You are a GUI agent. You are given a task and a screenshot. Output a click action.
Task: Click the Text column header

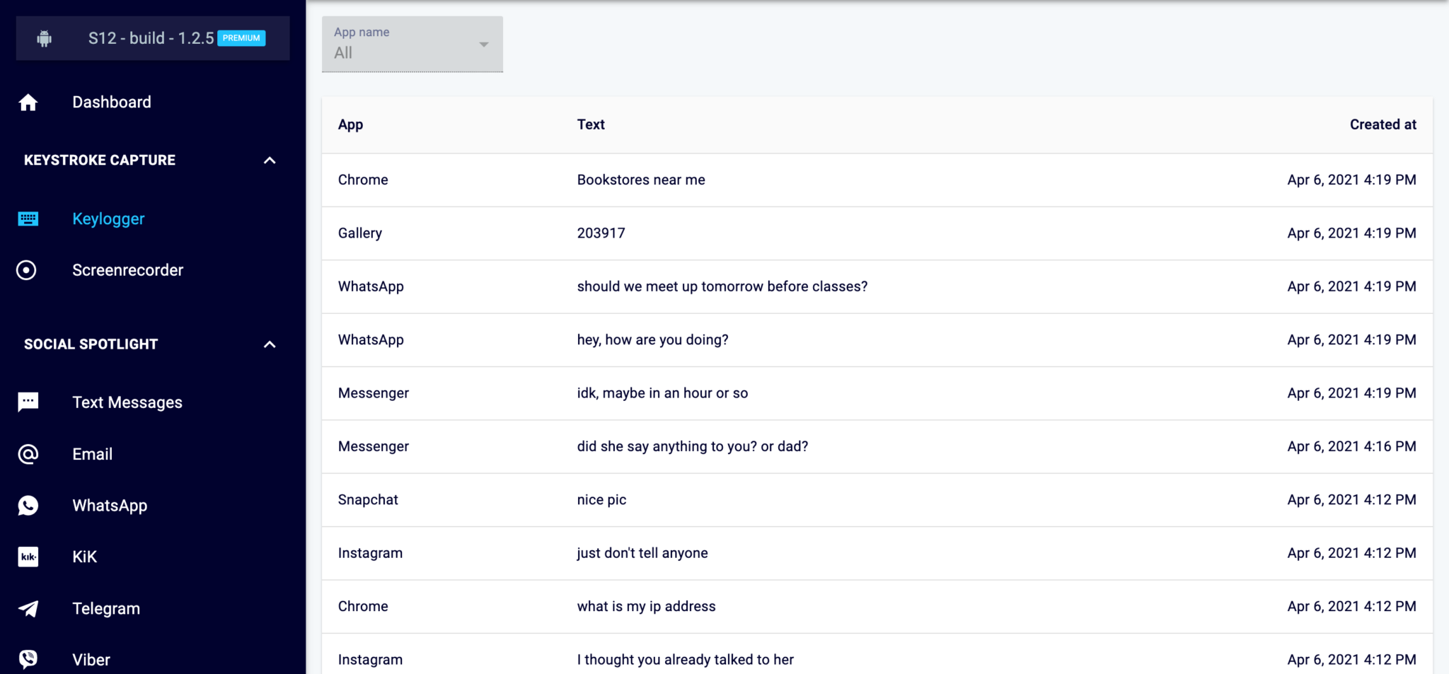(x=590, y=124)
